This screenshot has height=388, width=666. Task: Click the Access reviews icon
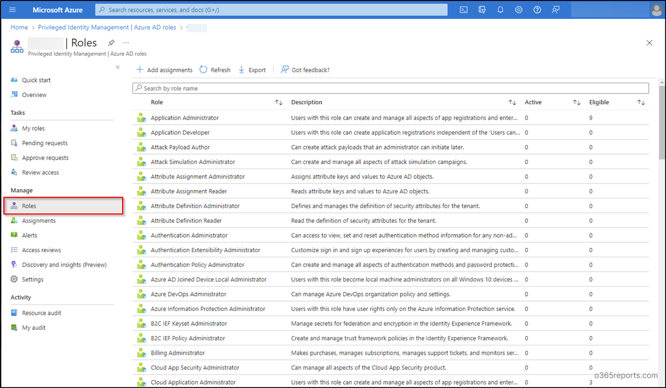pyautogui.click(x=14, y=250)
